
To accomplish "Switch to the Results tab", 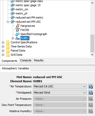I will [x=38, y=60].
